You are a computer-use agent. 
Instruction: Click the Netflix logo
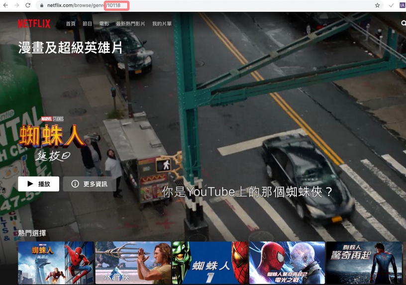34,23
